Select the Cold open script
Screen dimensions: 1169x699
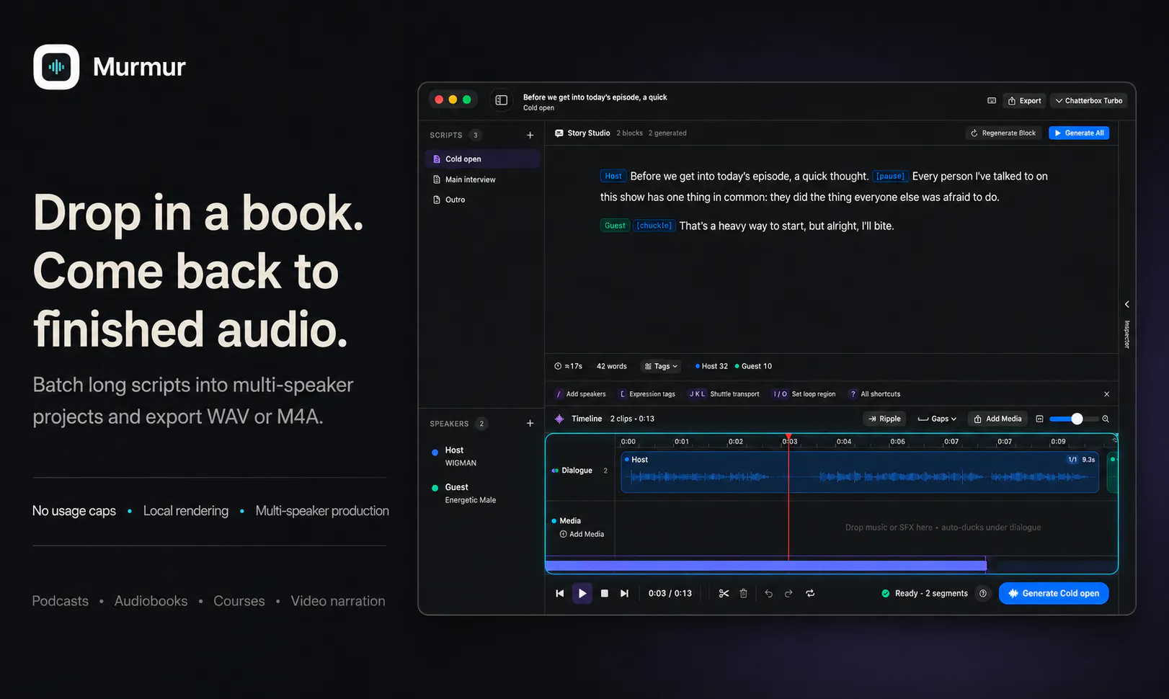pos(482,159)
